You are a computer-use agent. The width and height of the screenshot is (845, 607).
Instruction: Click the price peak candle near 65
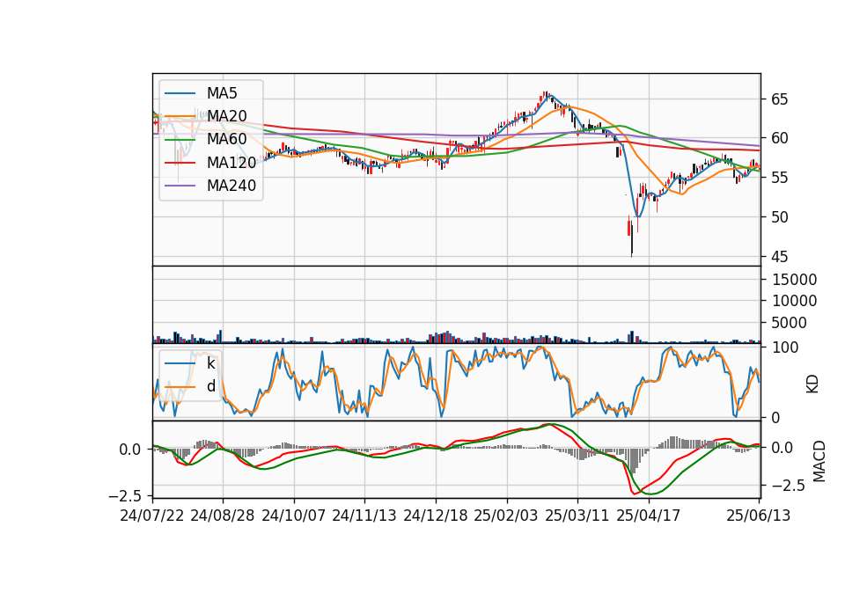tap(546, 95)
